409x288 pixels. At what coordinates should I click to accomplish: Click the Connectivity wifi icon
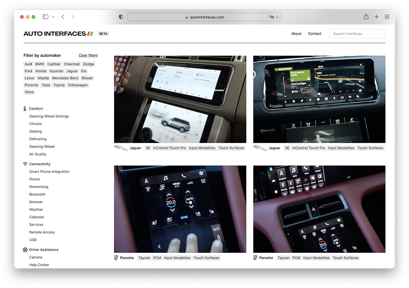tap(25, 164)
